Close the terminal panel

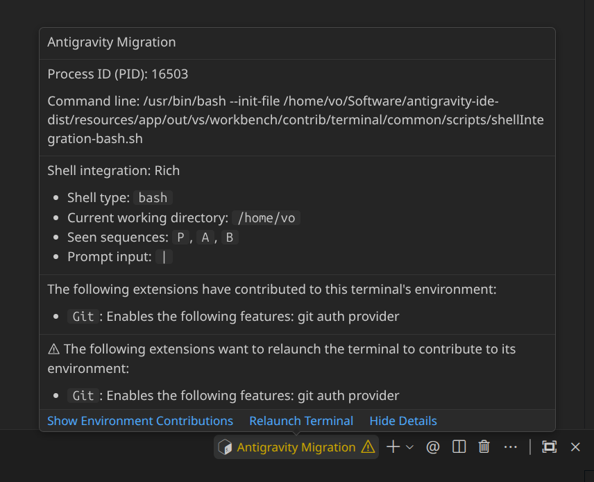575,447
